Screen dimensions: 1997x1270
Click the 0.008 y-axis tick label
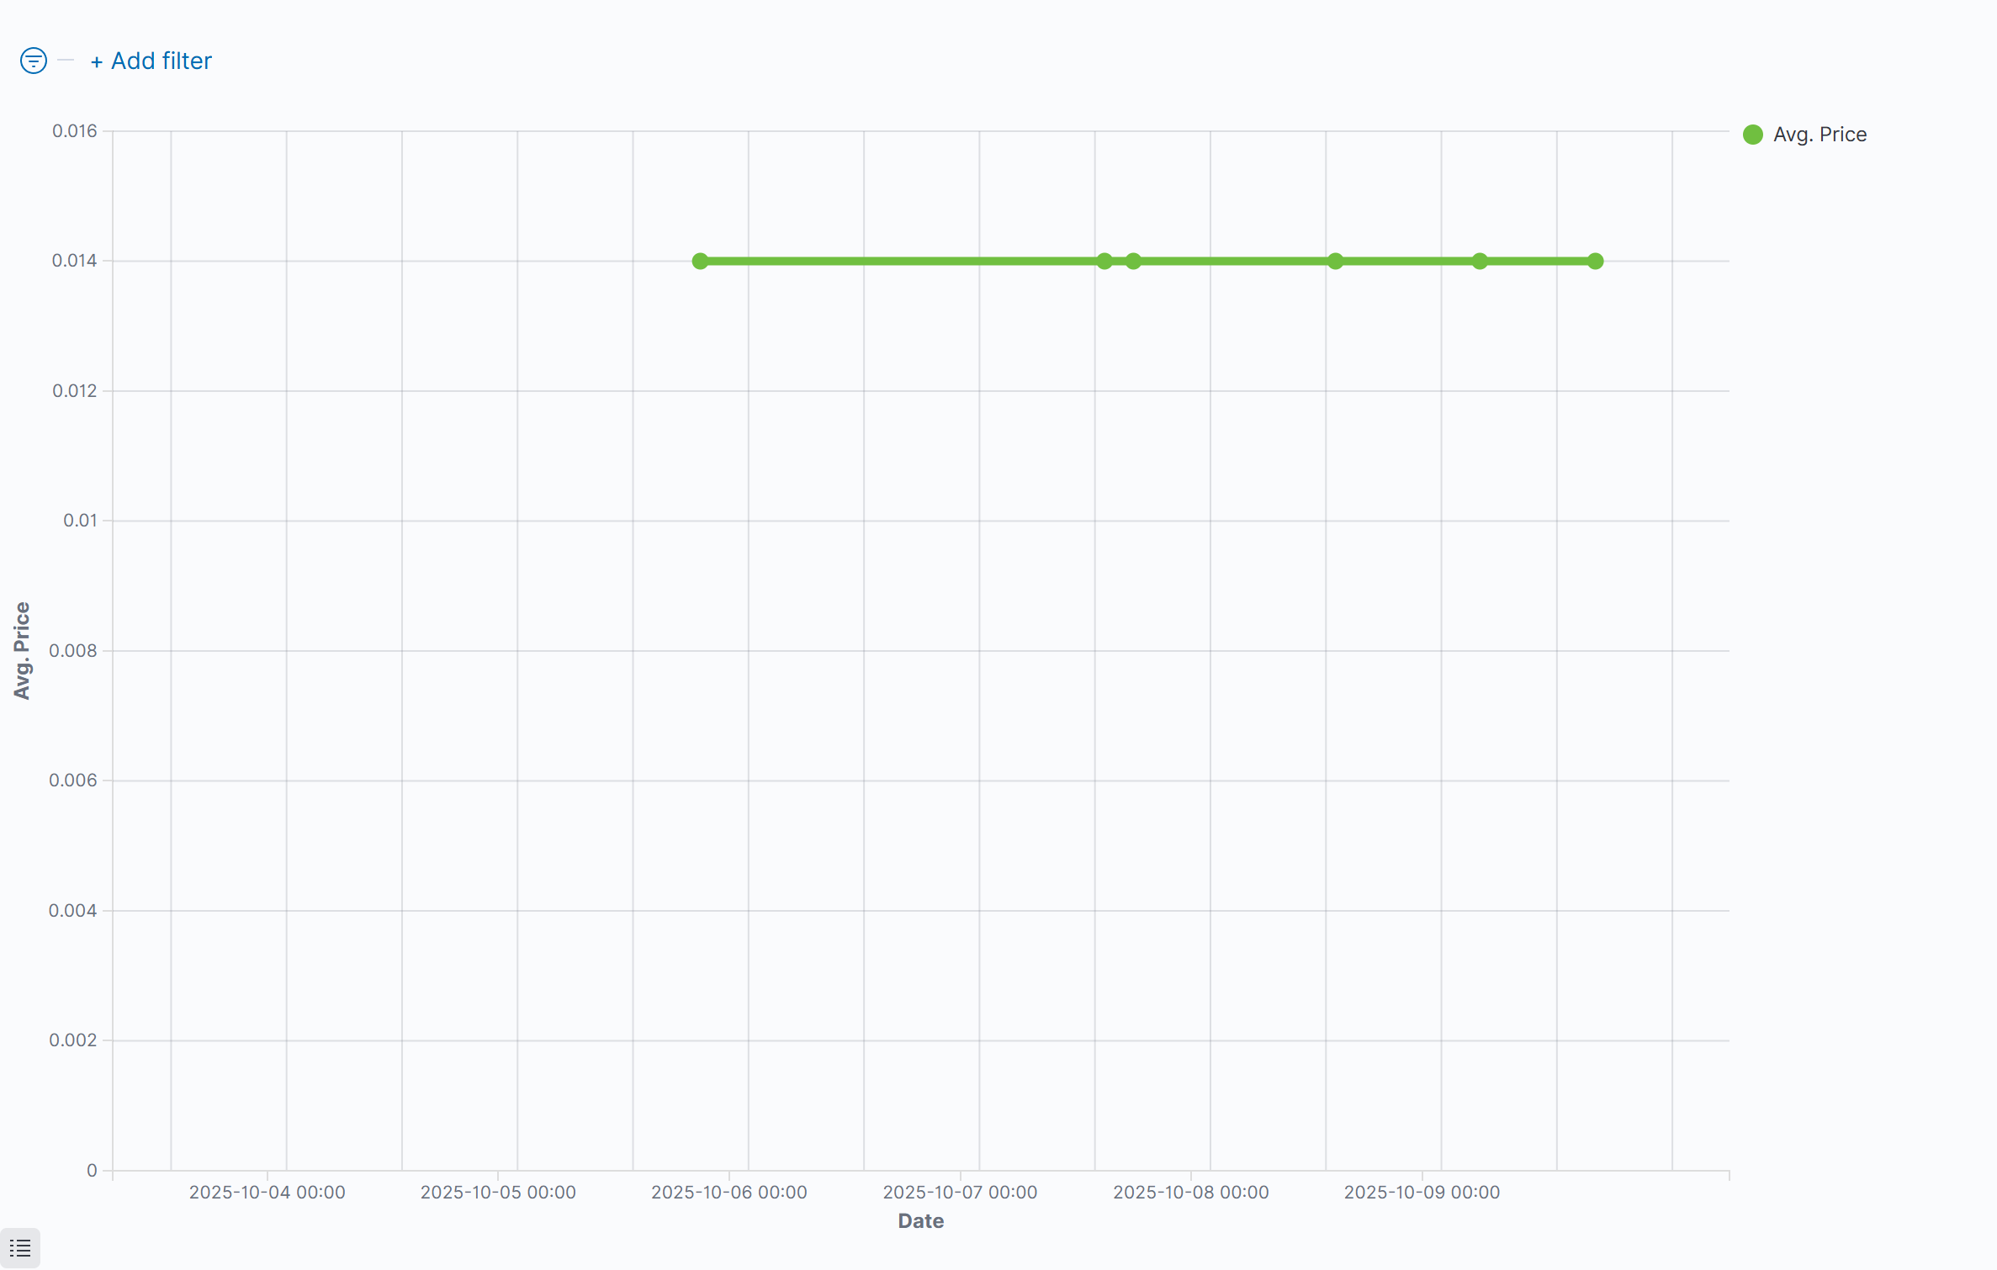tap(73, 650)
